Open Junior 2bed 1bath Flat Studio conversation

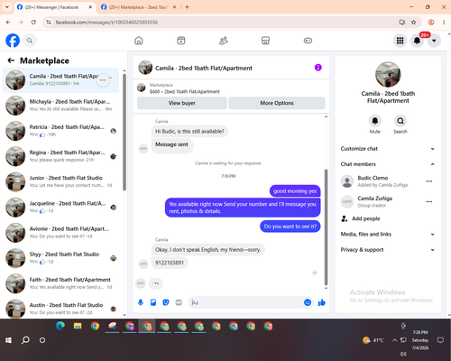tap(61, 181)
